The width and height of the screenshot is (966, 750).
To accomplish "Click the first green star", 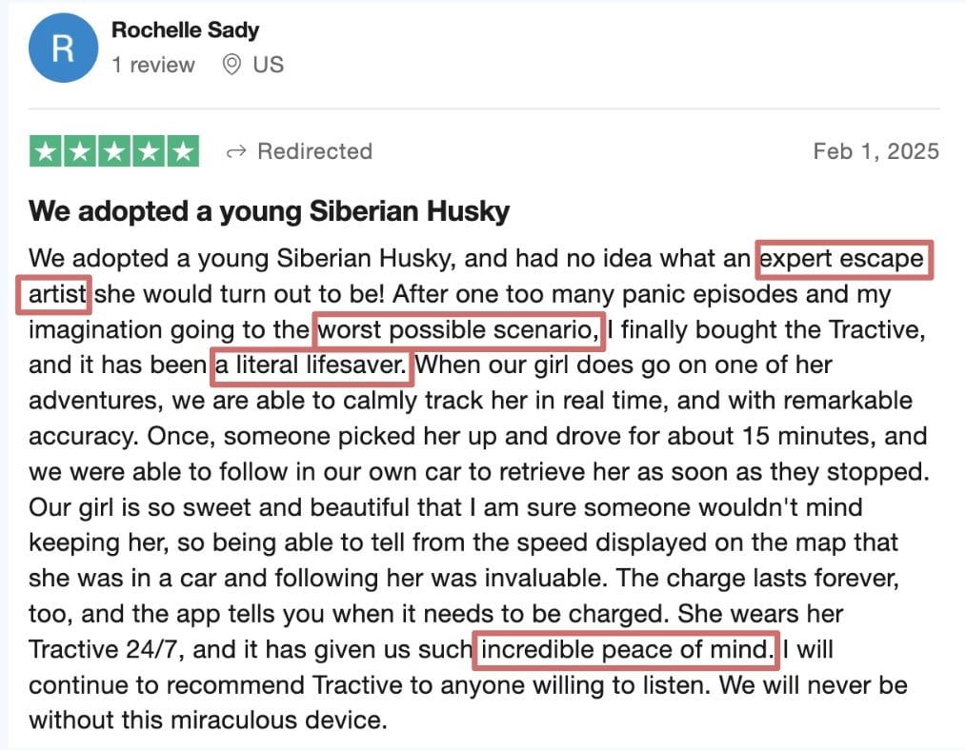I will point(46,151).
